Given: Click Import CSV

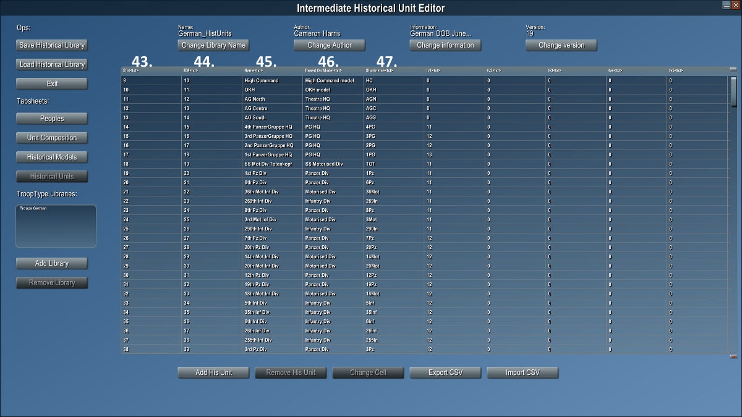Looking at the screenshot, I should point(523,373).
